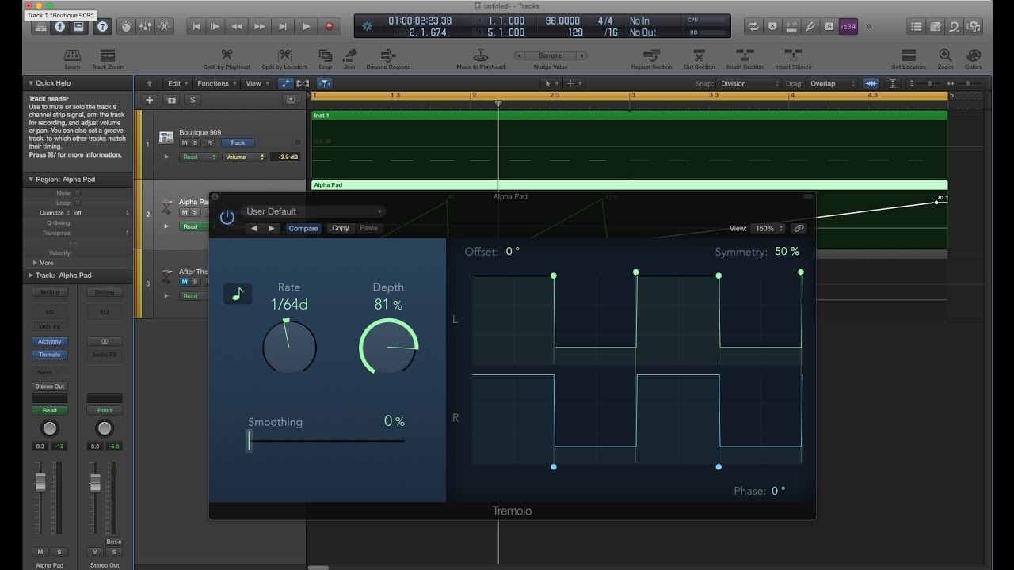Screen dimensions: 1014x570
Task: Open the Edit menu in Tracks area
Action: [177, 83]
